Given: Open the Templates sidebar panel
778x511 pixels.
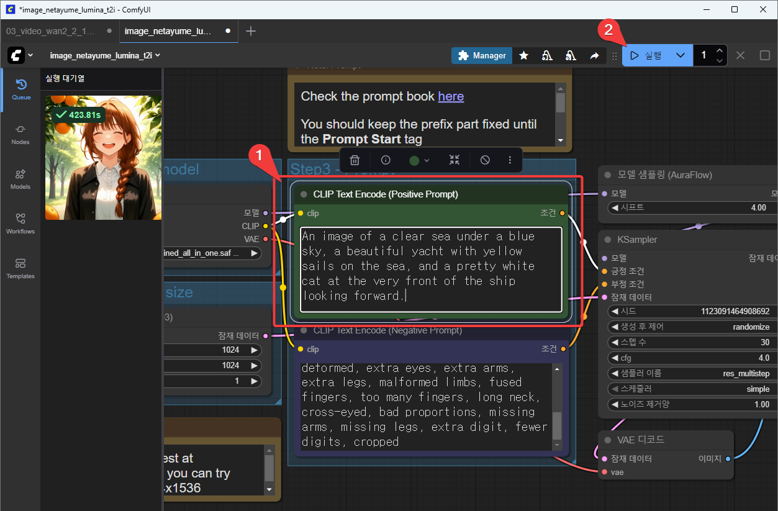Looking at the screenshot, I should [x=20, y=268].
